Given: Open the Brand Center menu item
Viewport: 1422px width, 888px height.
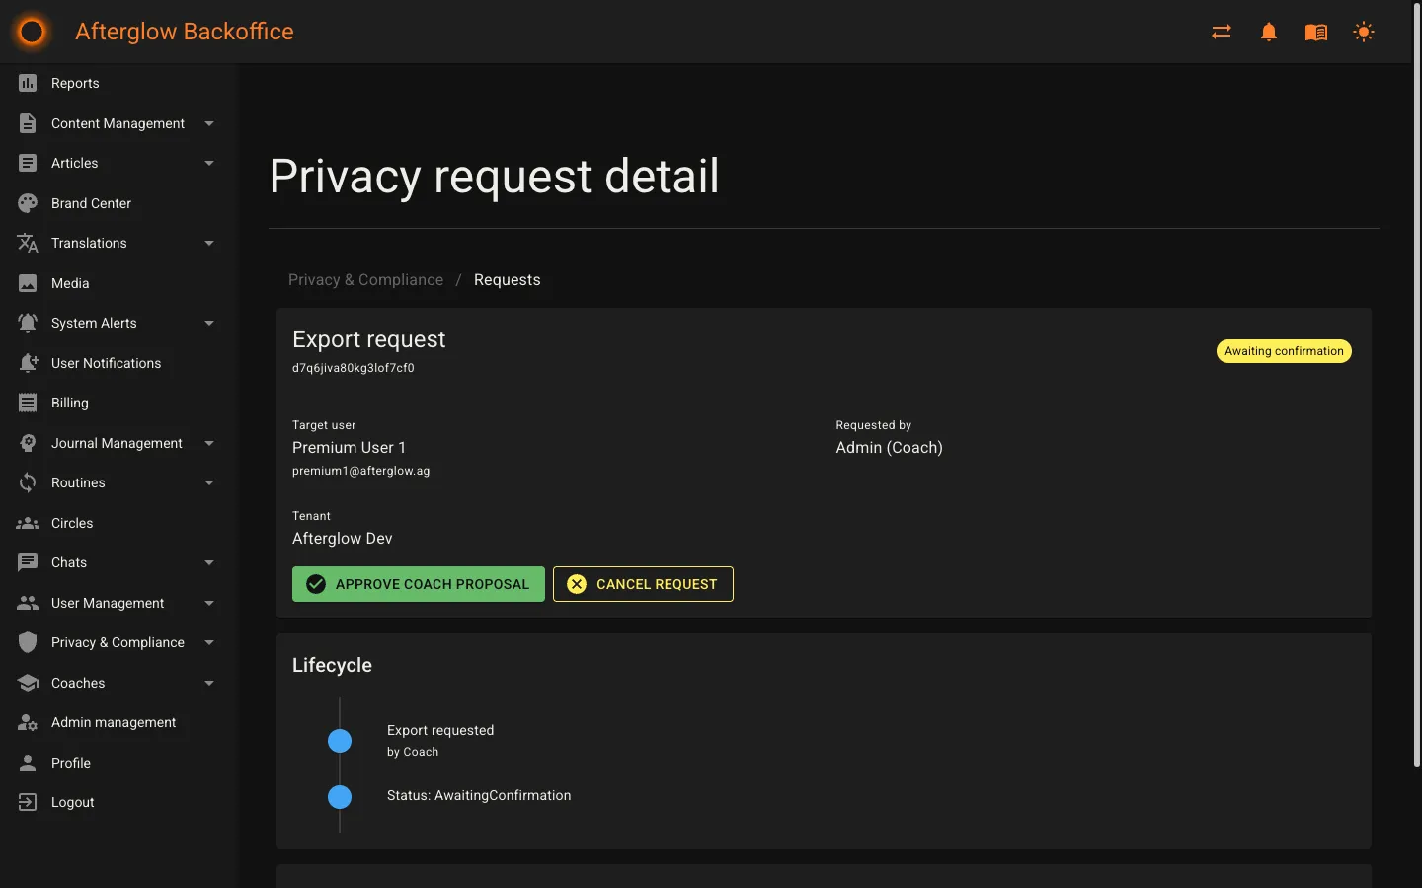Looking at the screenshot, I should 119,203.
